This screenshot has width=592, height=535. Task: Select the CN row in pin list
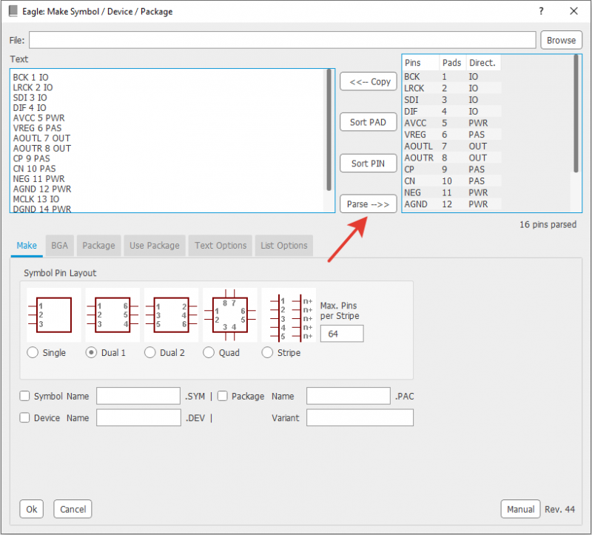452,181
